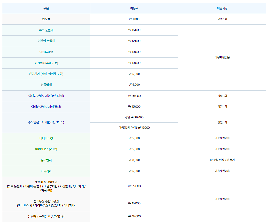Select '실내빙어낚시 체험(뜰채)' label
Viewport: 268px width, 224px height.
tap(46, 107)
